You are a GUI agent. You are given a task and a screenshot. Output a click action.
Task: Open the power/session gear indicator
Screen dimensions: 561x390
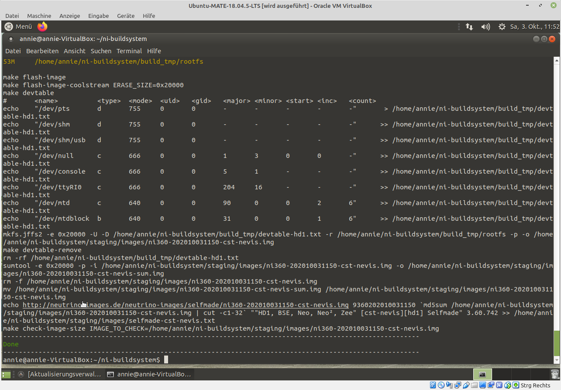click(502, 27)
